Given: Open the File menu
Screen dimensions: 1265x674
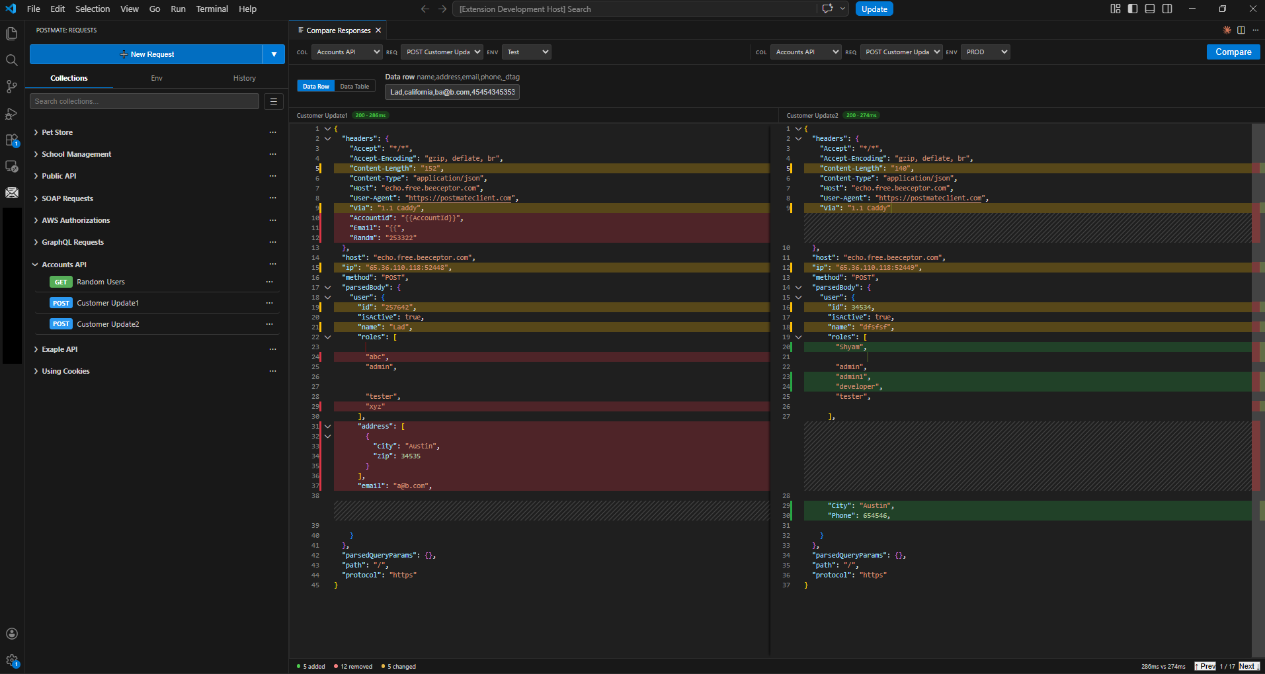Looking at the screenshot, I should 33,9.
